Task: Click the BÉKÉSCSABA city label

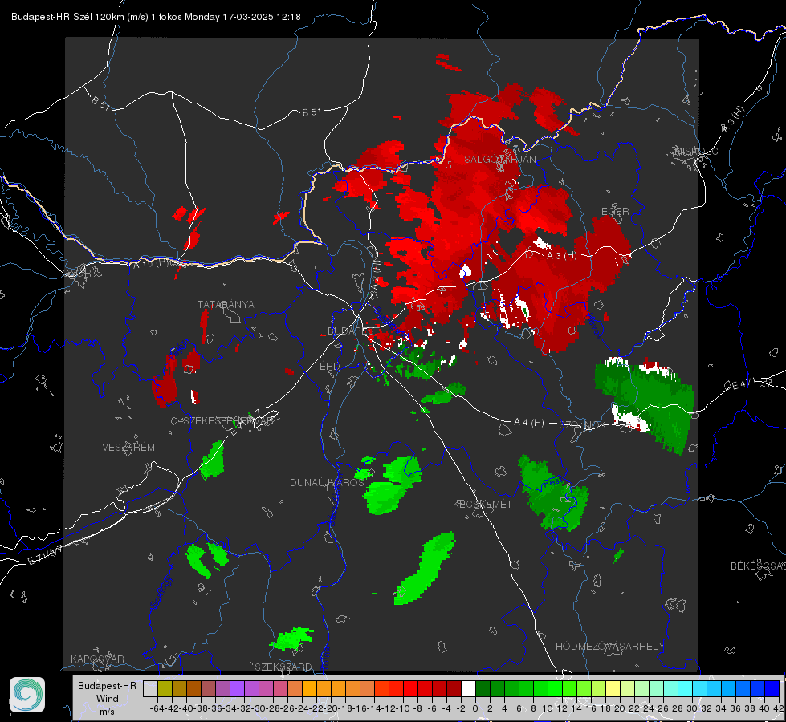Action: (x=758, y=566)
